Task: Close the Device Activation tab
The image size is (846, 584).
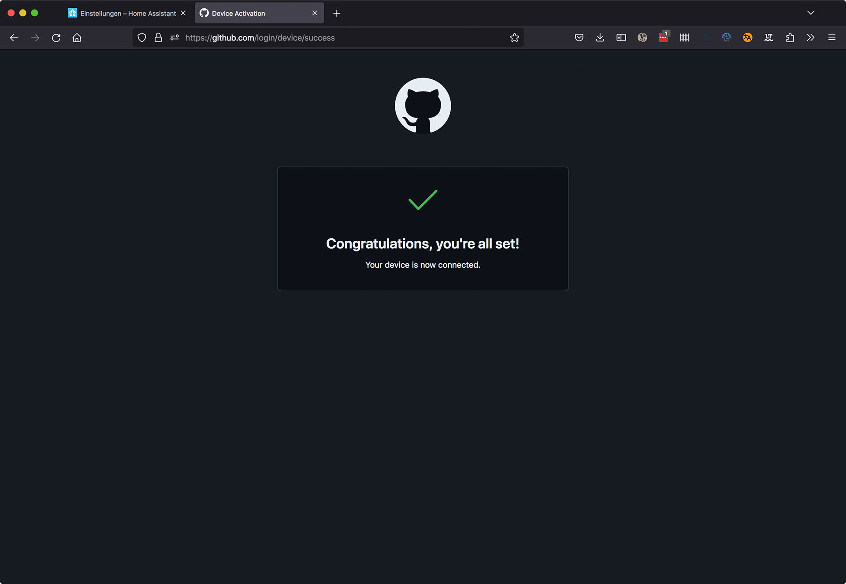Action: tap(315, 13)
